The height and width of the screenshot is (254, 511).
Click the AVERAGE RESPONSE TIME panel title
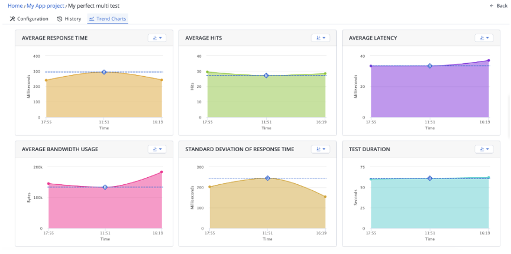(x=55, y=38)
